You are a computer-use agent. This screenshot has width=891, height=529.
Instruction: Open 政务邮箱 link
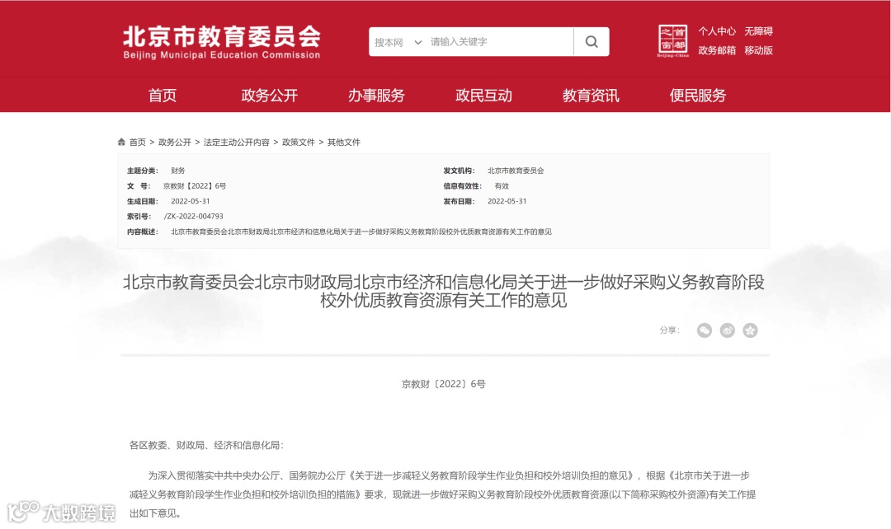pyautogui.click(x=717, y=50)
